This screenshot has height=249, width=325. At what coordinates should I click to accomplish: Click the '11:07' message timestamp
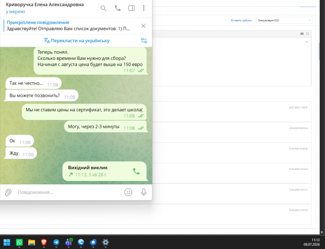tap(129, 71)
